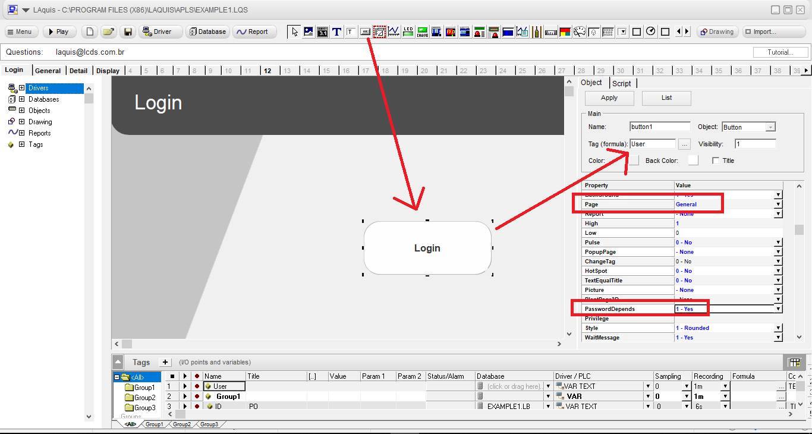The width and height of the screenshot is (812, 434).
Task: Click the Tag formula browse button
Action: click(684, 144)
